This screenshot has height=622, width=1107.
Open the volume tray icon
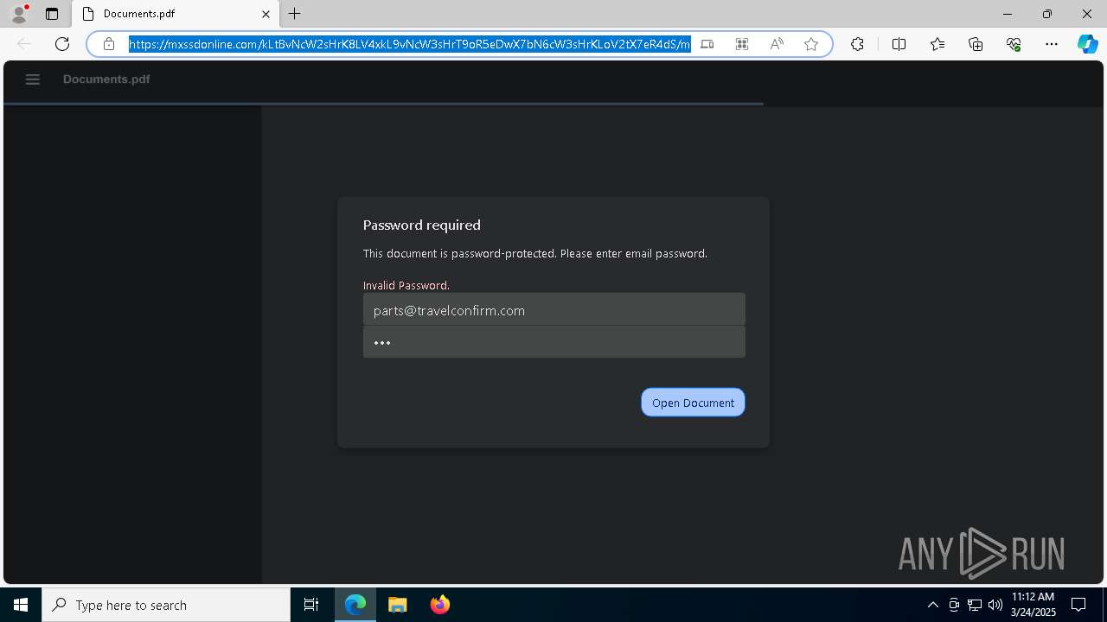pos(995,605)
